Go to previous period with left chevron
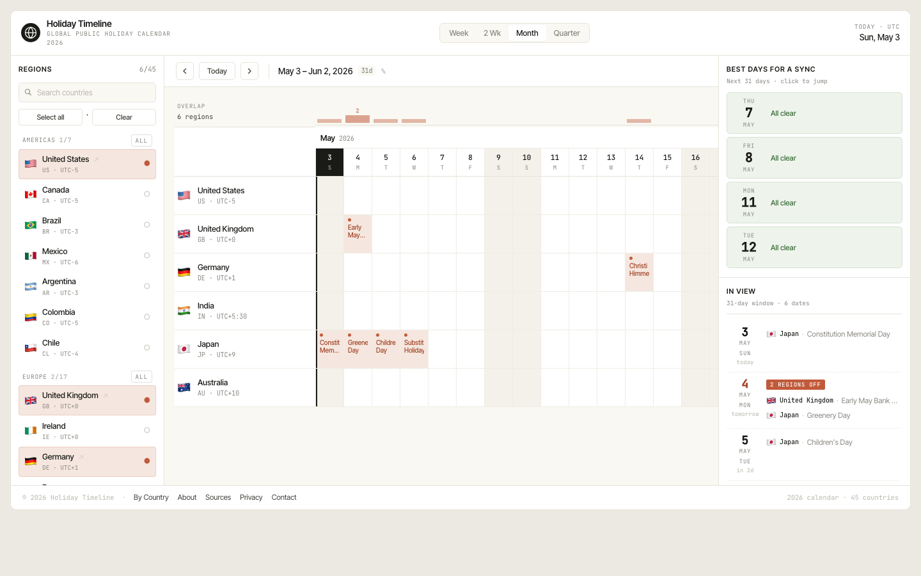 [185, 71]
